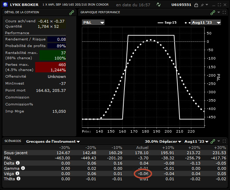Click the link chain icon in Détail de la cotation
The height and width of the screenshot is (190, 230).
point(71,13)
